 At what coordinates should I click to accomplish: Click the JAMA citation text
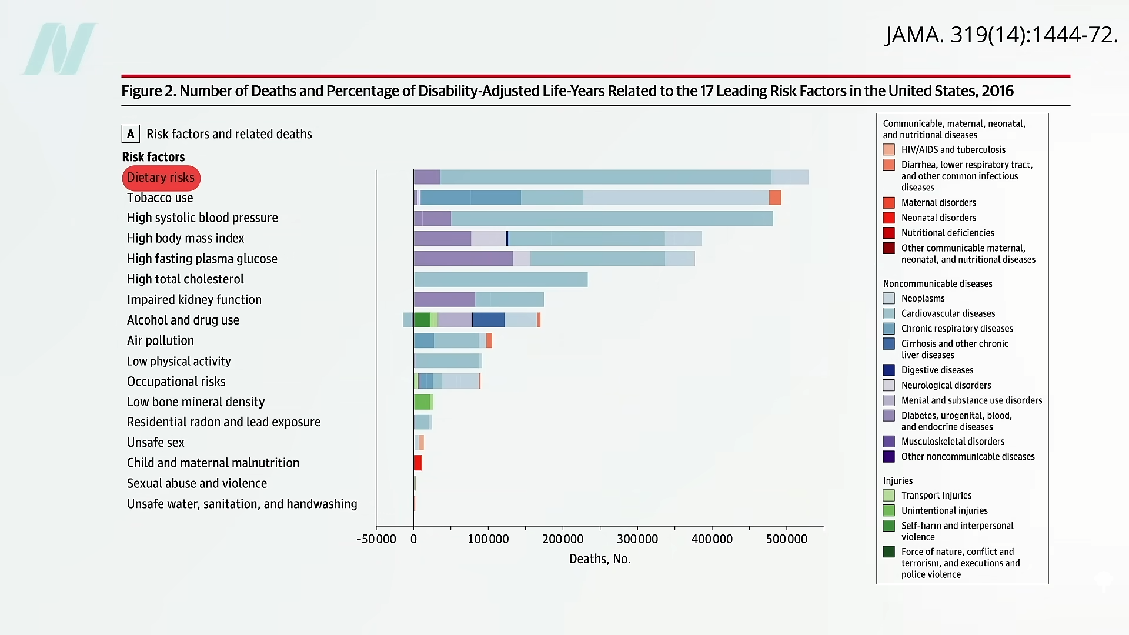1001,35
